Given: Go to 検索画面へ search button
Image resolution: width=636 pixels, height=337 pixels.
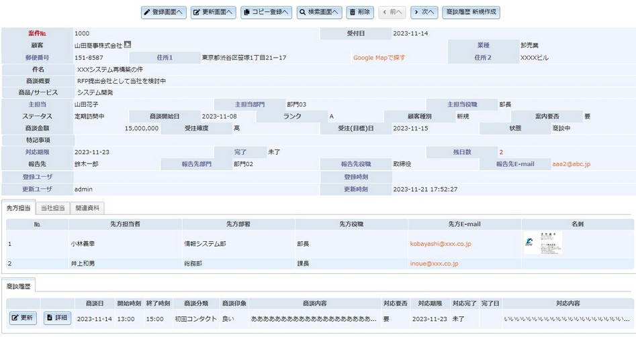Looking at the screenshot, I should pyautogui.click(x=319, y=12).
